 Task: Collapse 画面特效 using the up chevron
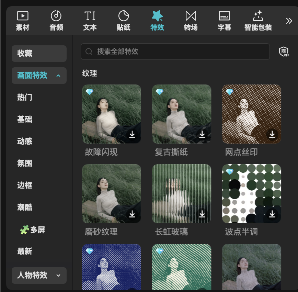coord(58,76)
